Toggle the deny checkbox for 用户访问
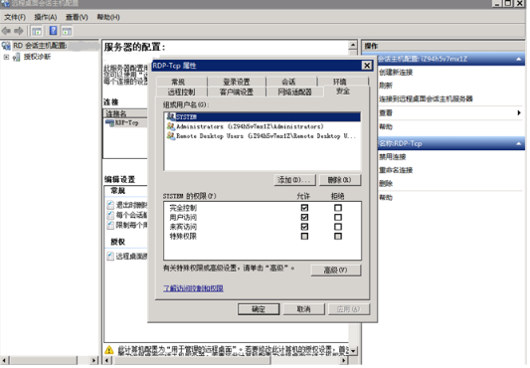 click(338, 217)
